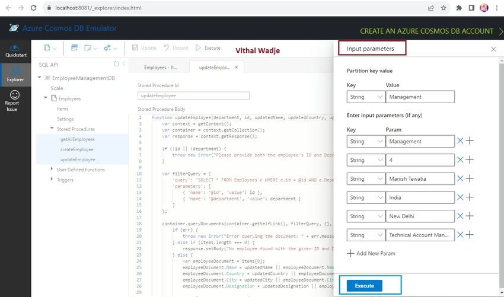Click the Azure Cosmos DB Emulator logo
The image size is (504, 297).
click(14, 28)
